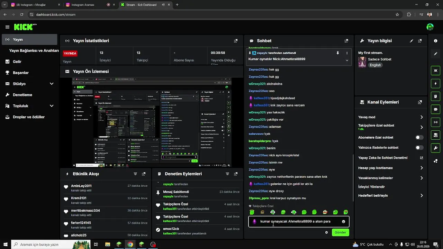Pop out the Yayın bilgisi panel

[x=420, y=41]
